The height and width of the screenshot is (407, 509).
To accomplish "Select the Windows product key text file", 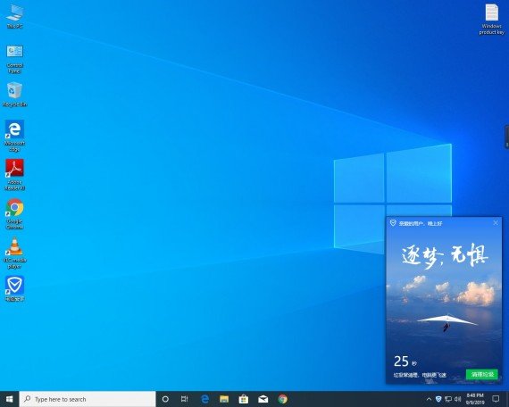I will [x=491, y=19].
